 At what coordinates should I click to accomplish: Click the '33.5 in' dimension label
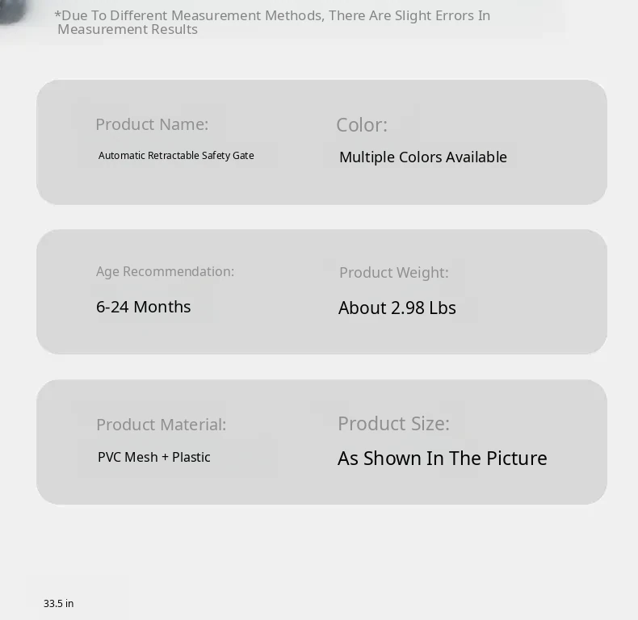[x=58, y=604]
